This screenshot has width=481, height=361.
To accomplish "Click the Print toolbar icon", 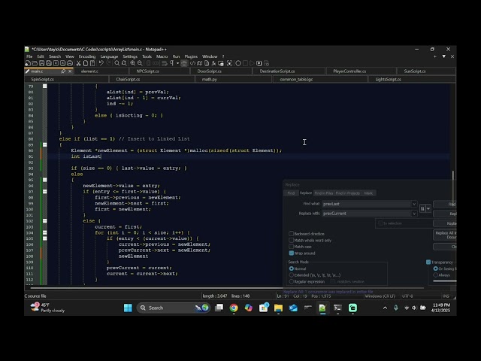I will (70, 63).
